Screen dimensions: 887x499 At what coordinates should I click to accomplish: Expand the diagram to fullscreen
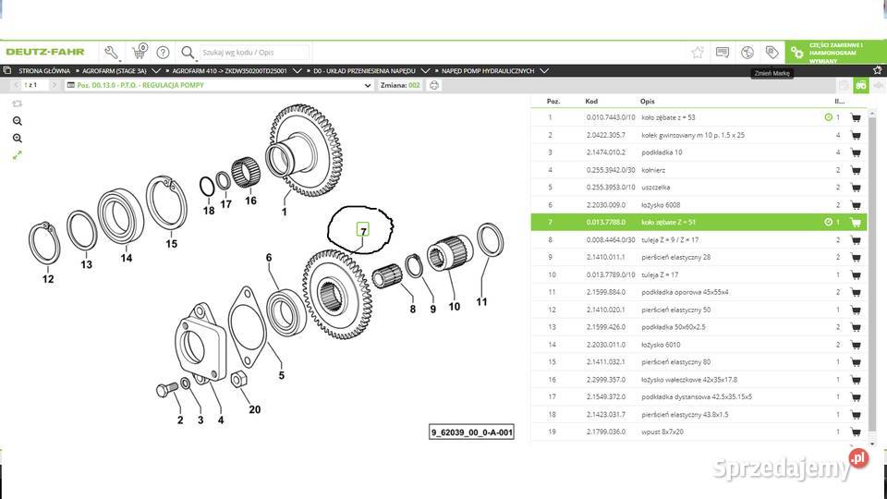click(x=18, y=156)
